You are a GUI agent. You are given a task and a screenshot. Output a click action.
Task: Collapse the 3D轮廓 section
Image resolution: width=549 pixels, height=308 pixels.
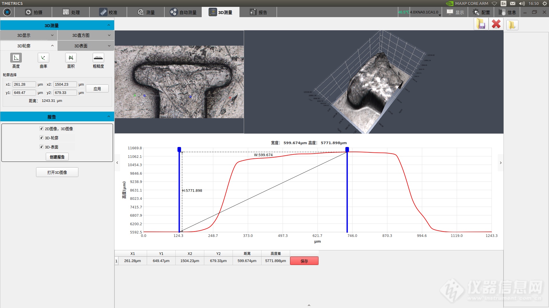[29, 46]
